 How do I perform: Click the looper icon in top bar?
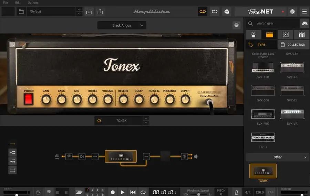[x=215, y=12]
